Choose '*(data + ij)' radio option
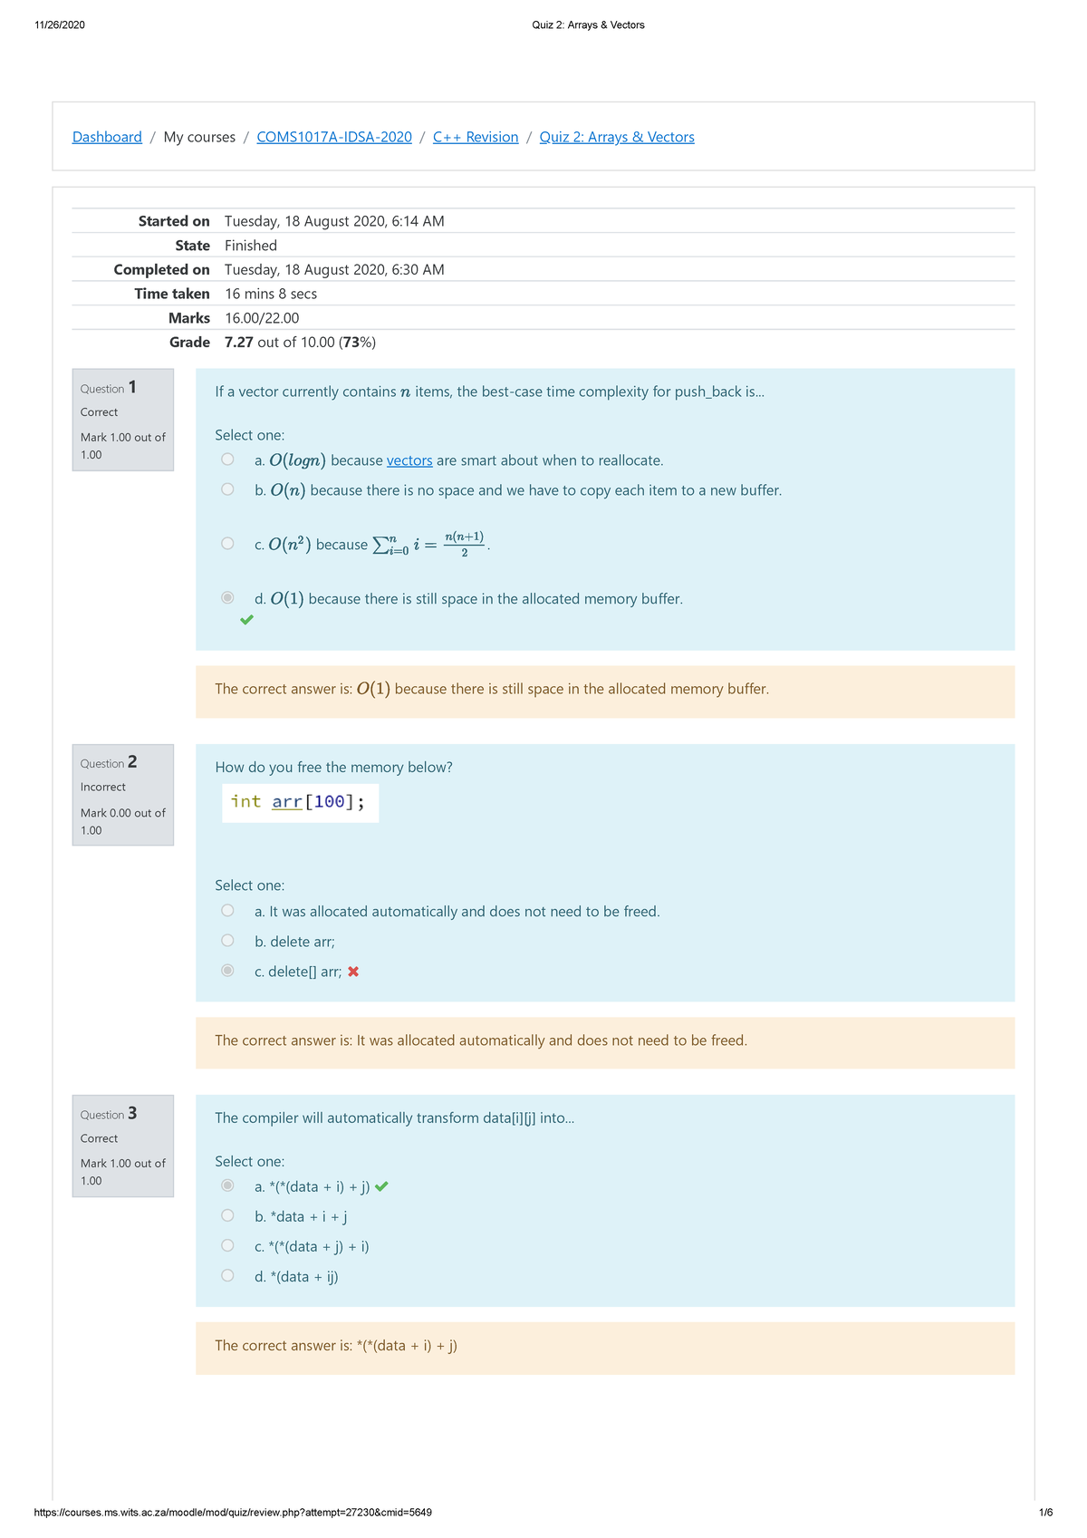This screenshot has height=1538, width=1087. (x=227, y=1276)
